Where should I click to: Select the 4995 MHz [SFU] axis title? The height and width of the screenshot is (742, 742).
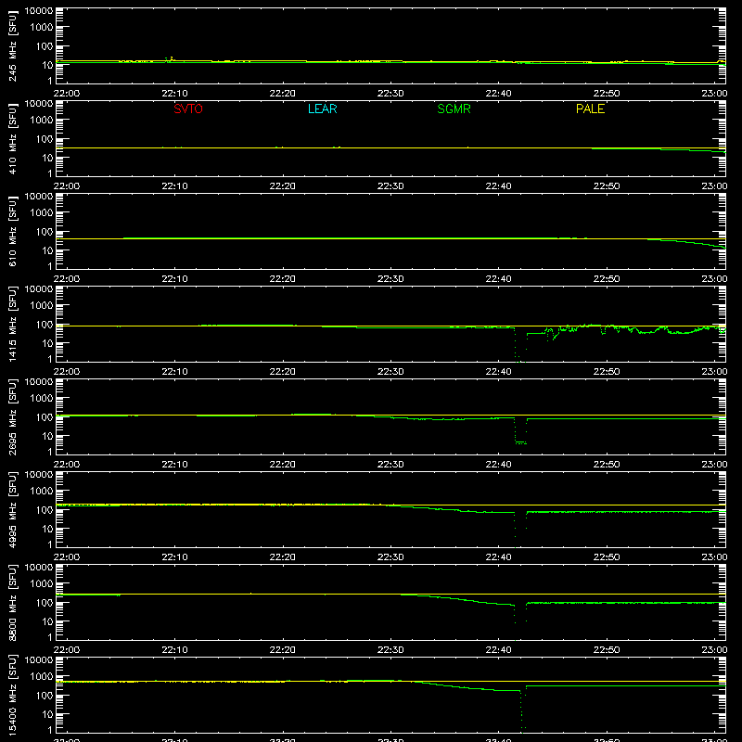point(13,509)
